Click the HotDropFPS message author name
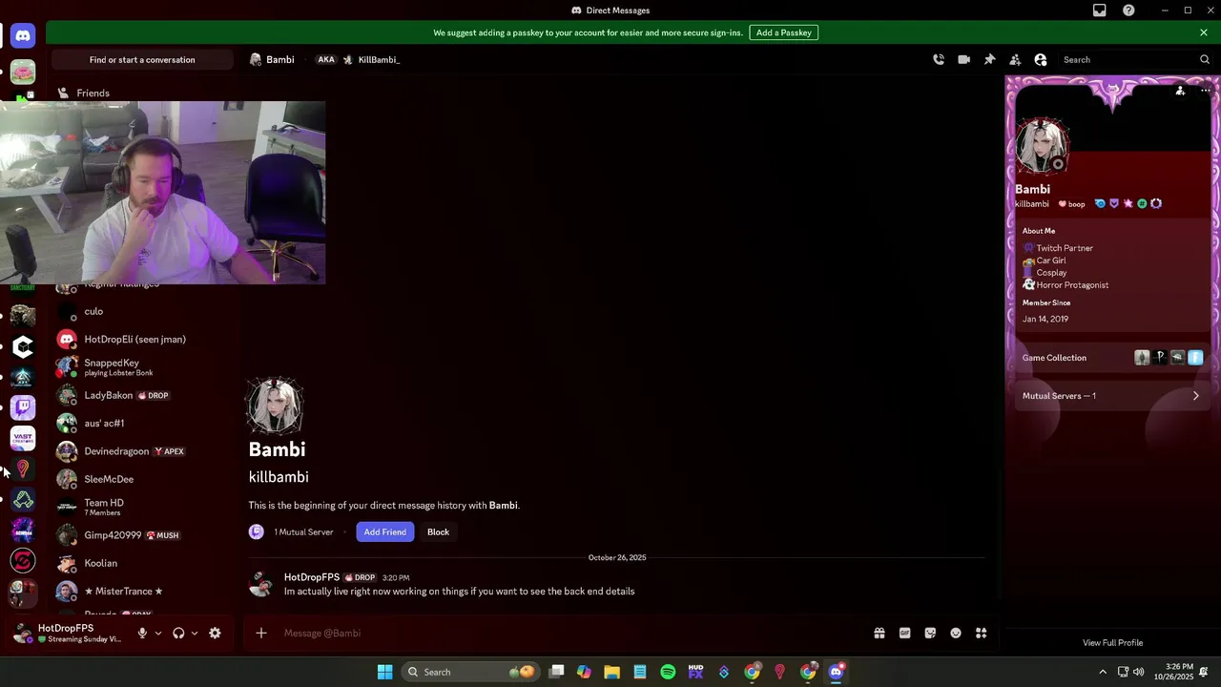The image size is (1221, 687). pos(312,577)
